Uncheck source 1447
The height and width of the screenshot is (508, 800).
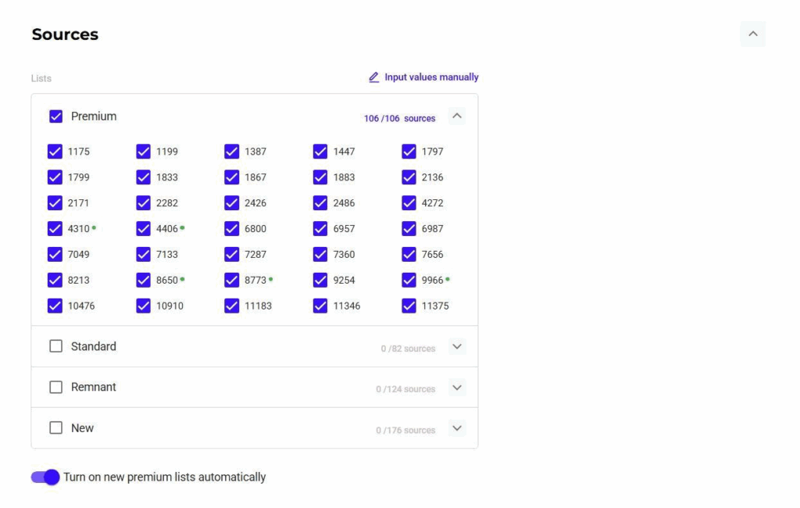pyautogui.click(x=320, y=152)
